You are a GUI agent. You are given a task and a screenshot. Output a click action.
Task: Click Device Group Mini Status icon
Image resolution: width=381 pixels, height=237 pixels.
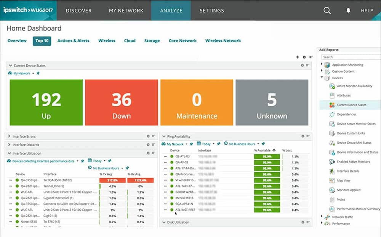[332, 143]
